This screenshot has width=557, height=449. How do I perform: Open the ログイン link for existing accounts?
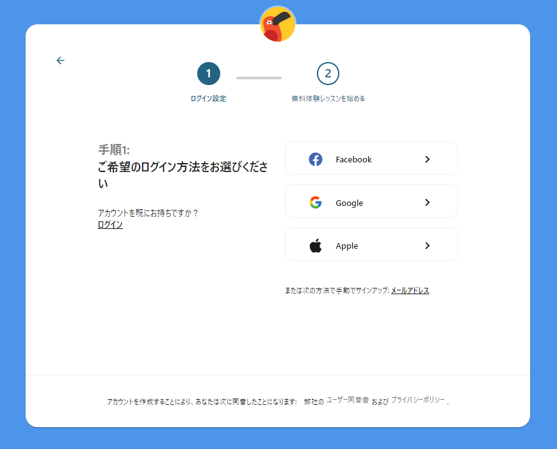pos(110,224)
